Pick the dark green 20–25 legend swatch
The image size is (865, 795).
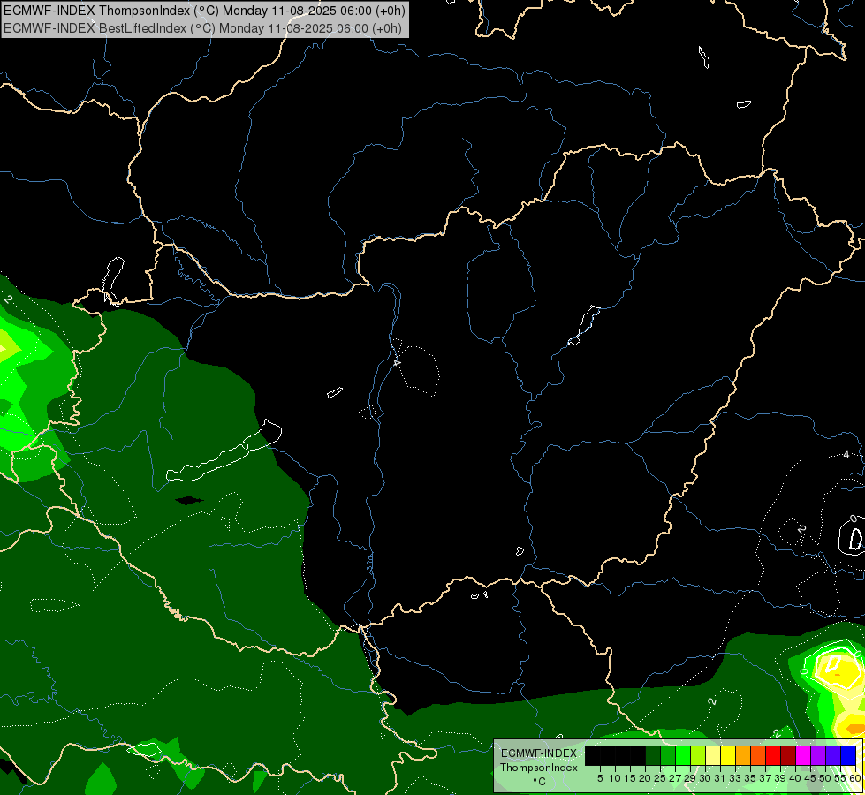653,755
